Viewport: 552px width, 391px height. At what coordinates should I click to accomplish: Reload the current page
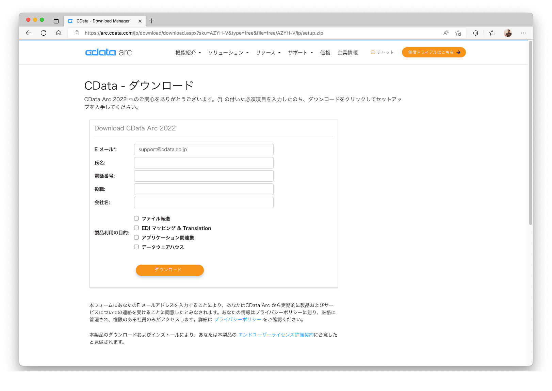(44, 33)
